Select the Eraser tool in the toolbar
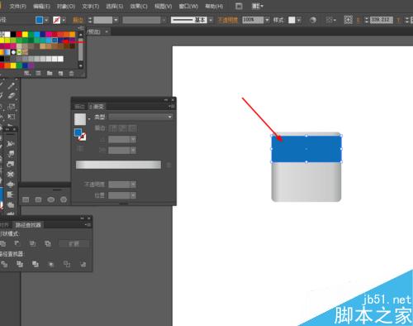 (12, 96)
